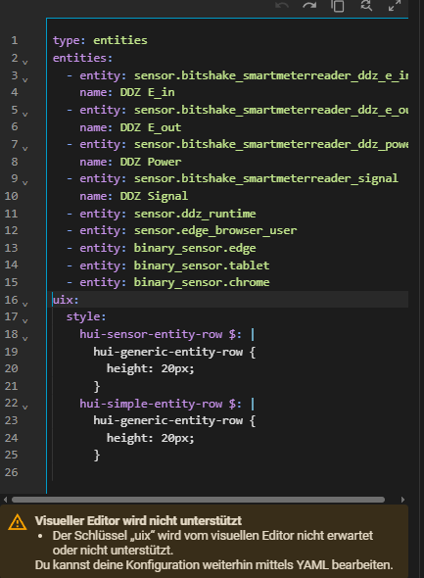Screen dimensions: 424x578
Task: Toggle fullscreen editor mode
Action: coord(395,6)
